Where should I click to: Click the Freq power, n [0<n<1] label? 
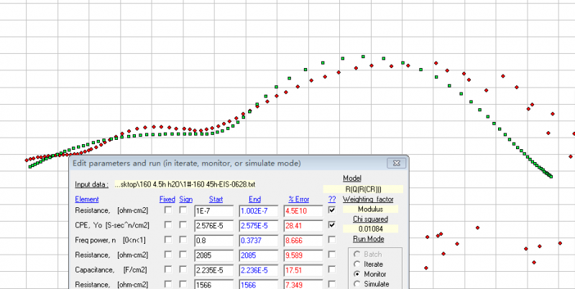(x=110, y=240)
